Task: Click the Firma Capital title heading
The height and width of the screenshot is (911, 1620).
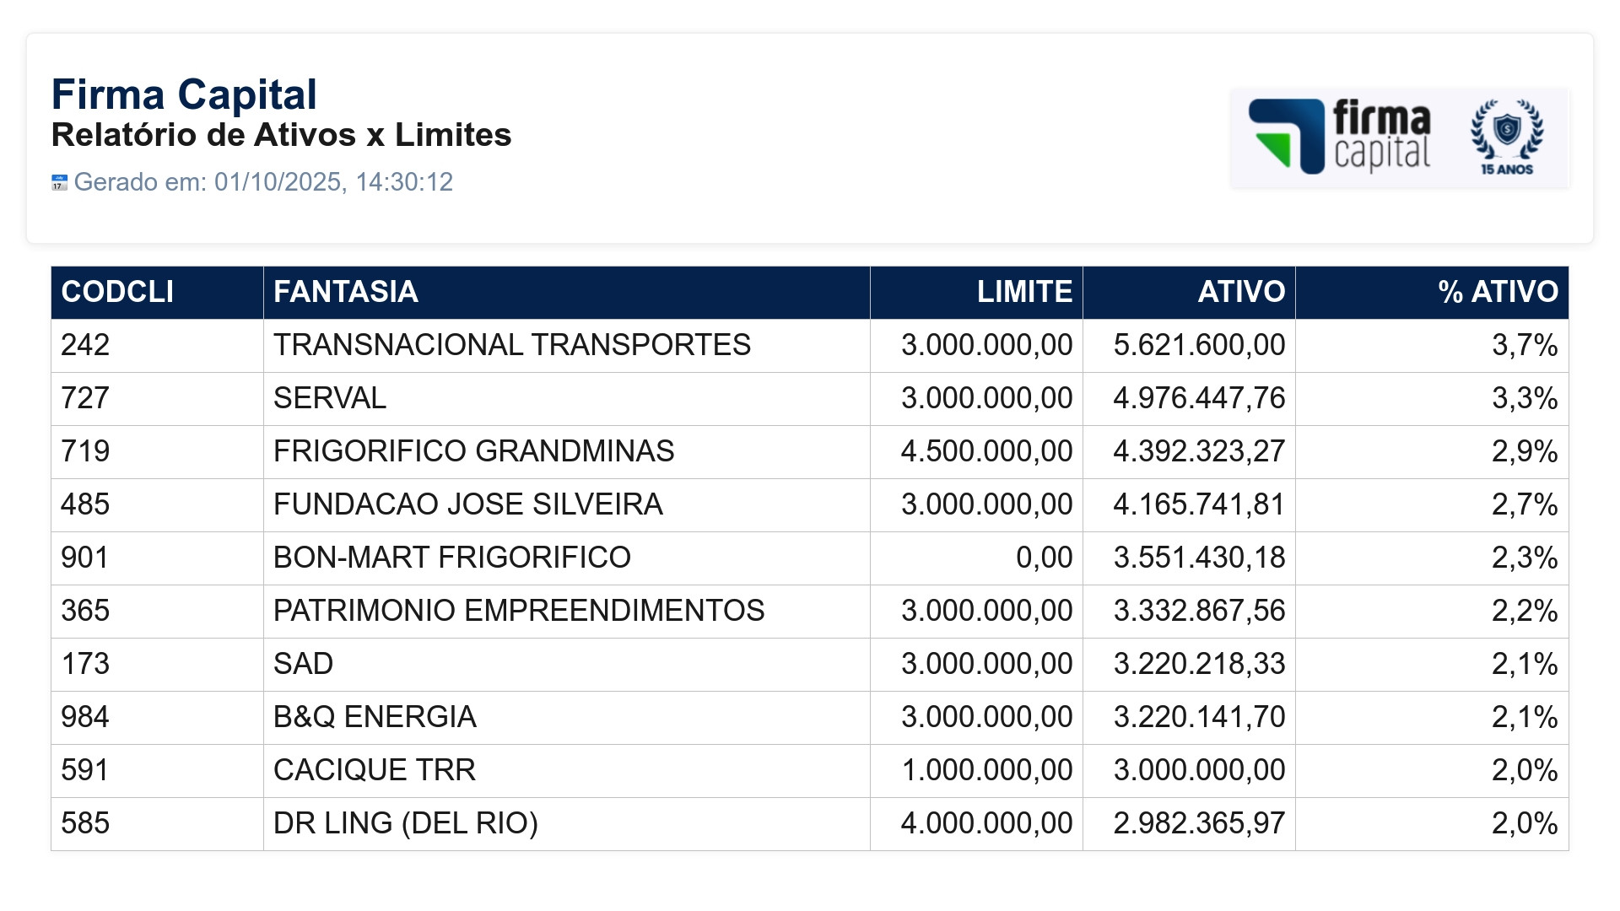Action: pos(184,94)
